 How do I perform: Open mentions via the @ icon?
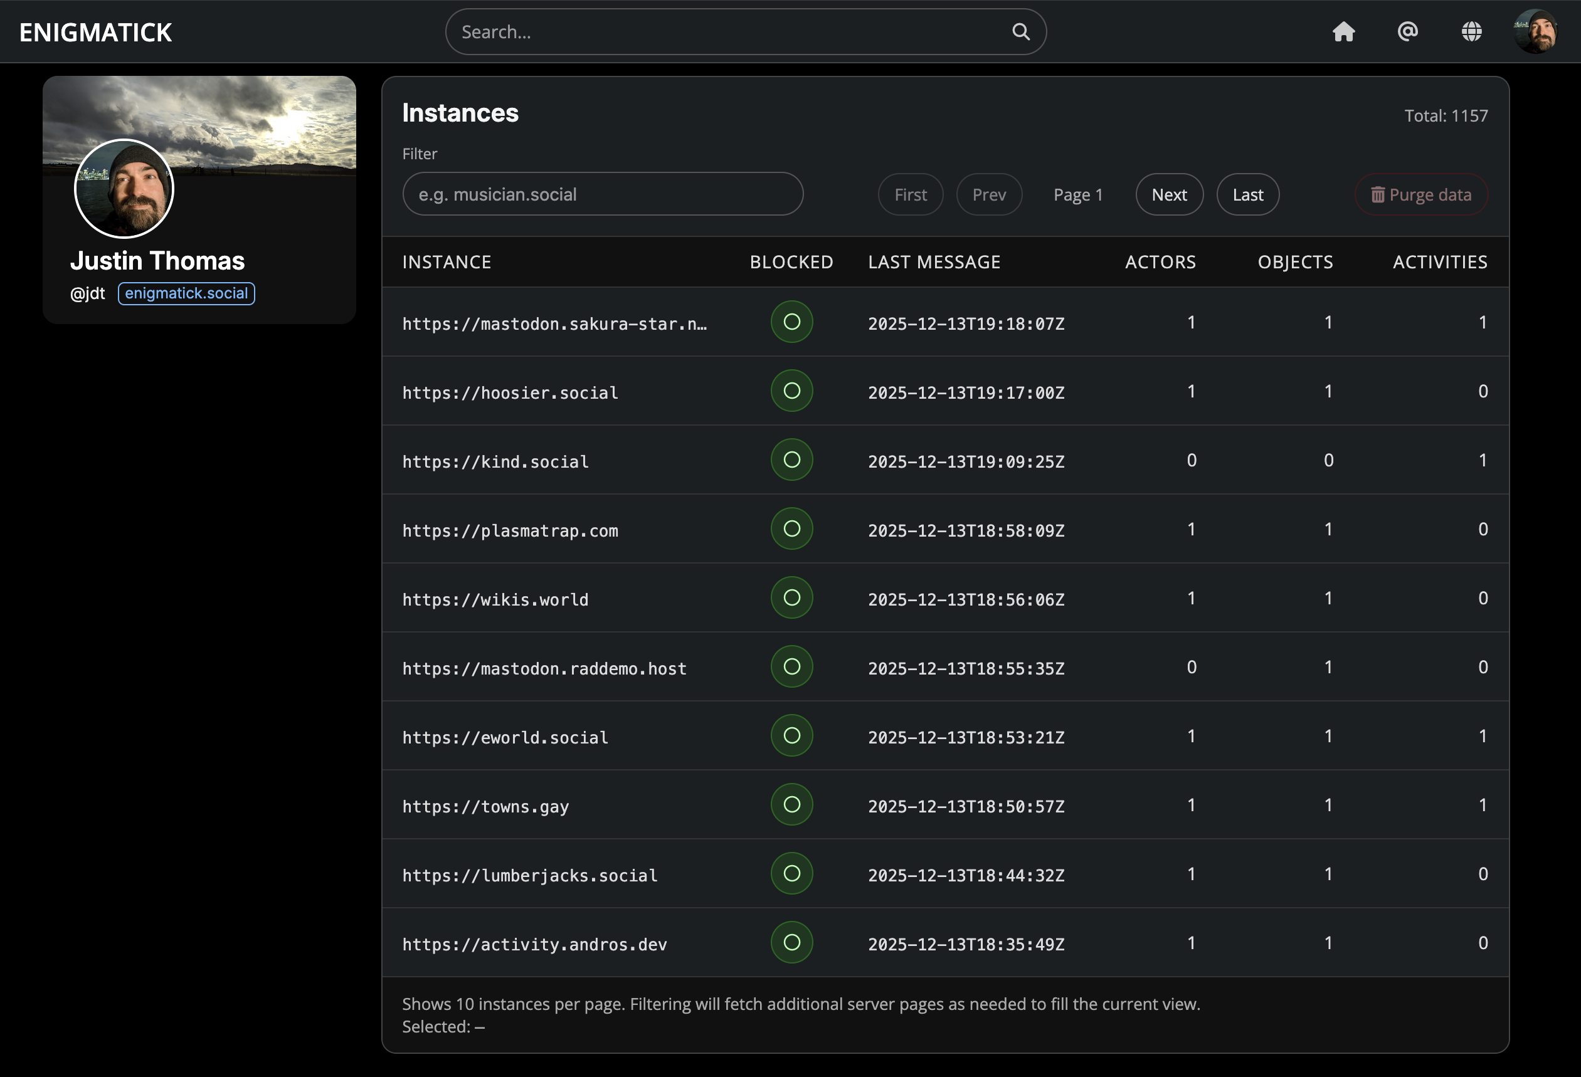point(1407,31)
